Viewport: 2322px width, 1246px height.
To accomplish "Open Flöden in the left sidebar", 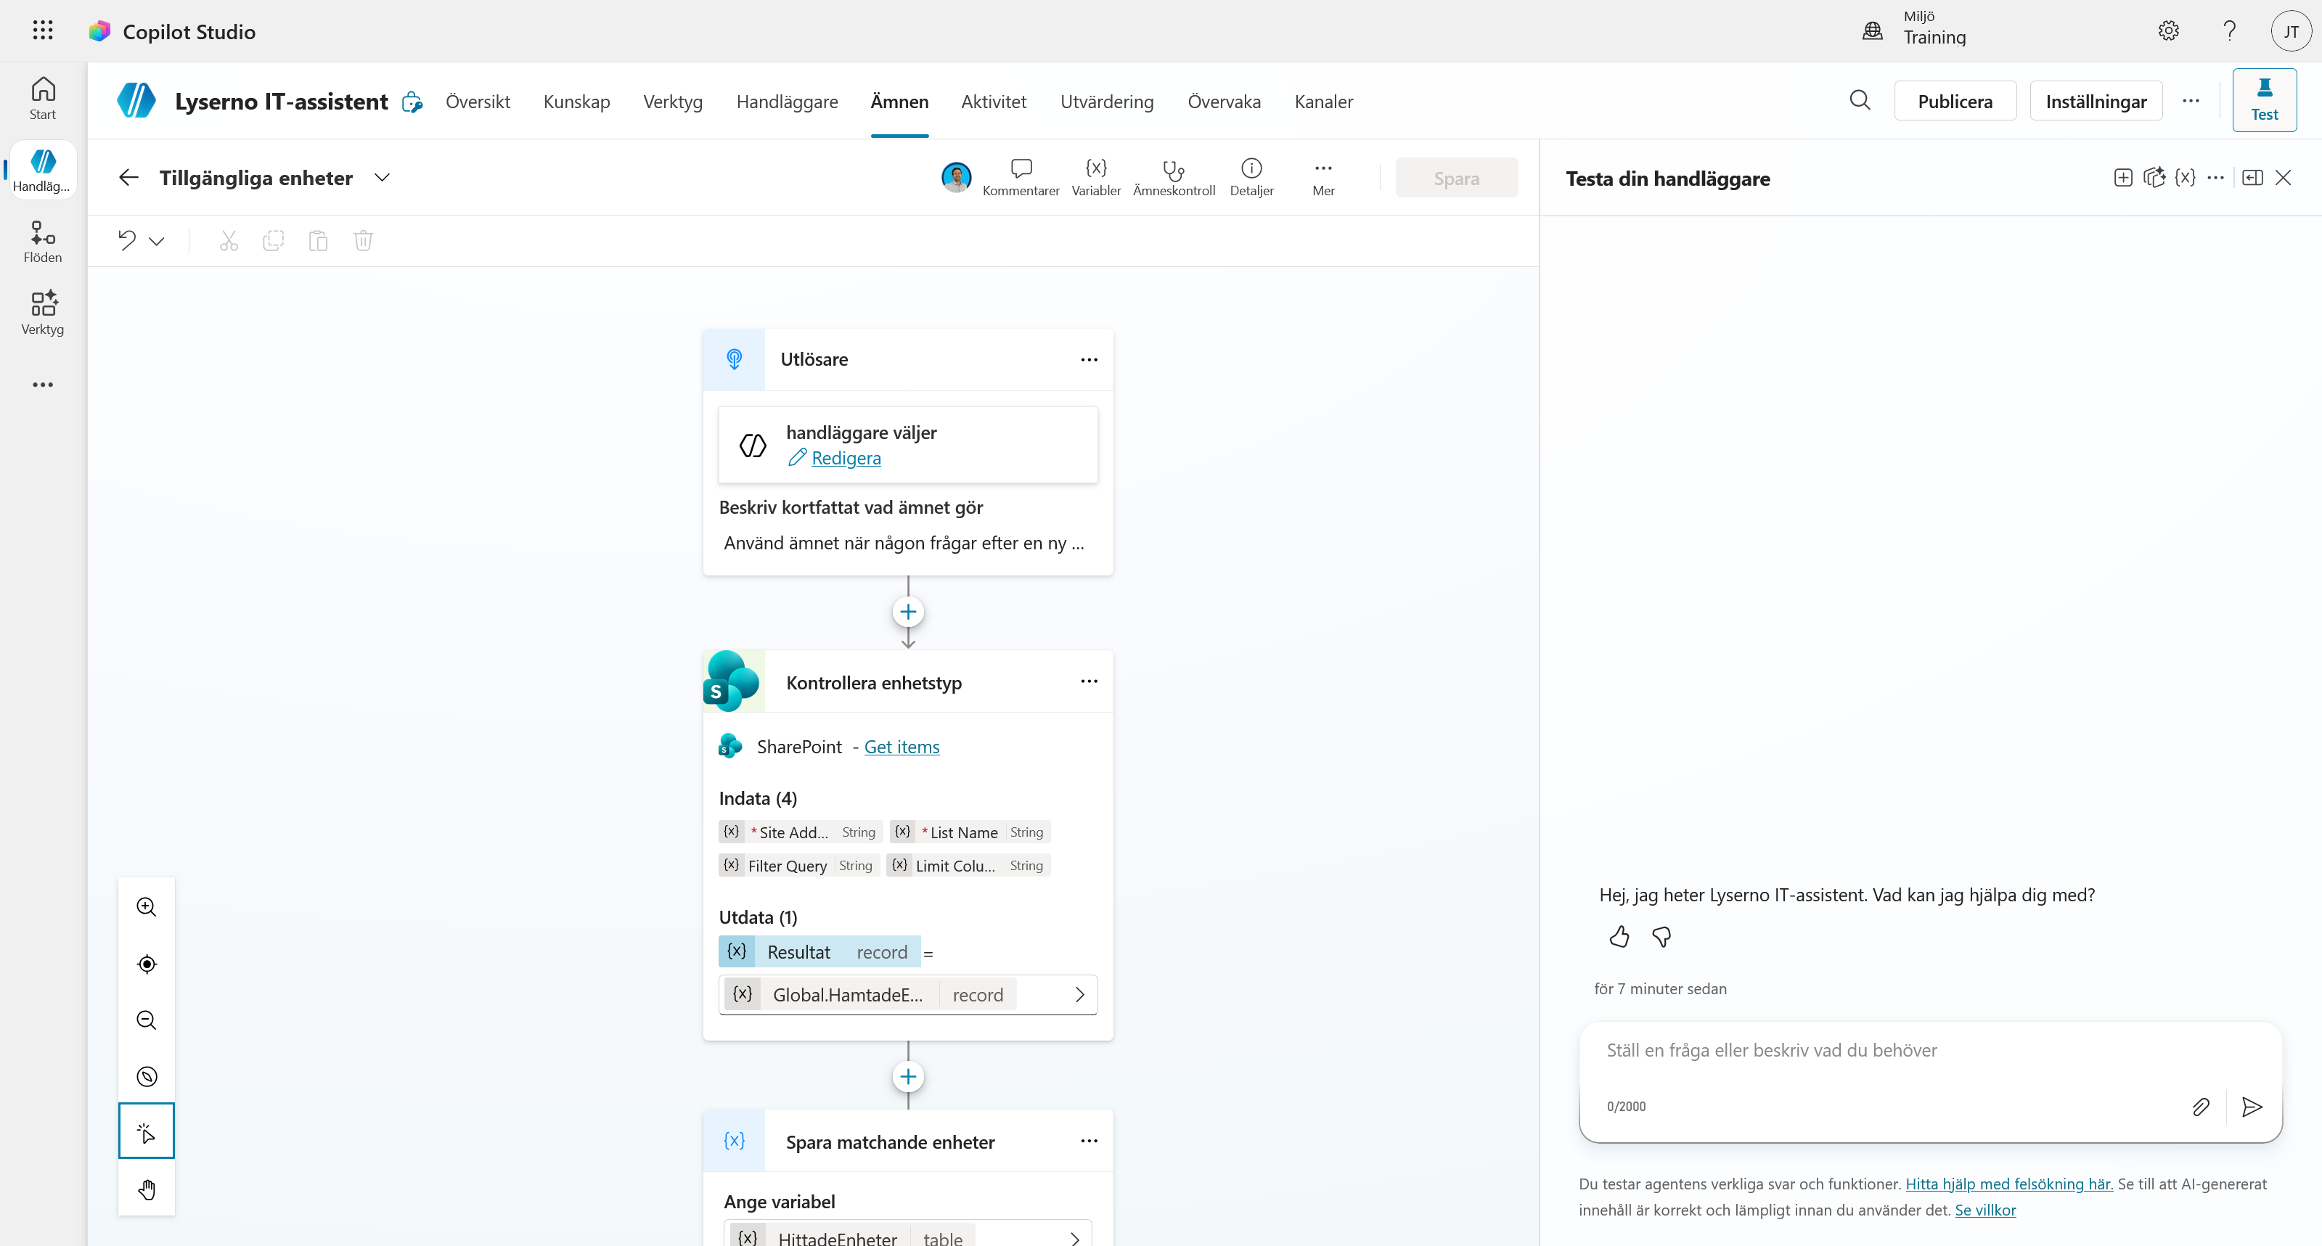I will pyautogui.click(x=42, y=242).
